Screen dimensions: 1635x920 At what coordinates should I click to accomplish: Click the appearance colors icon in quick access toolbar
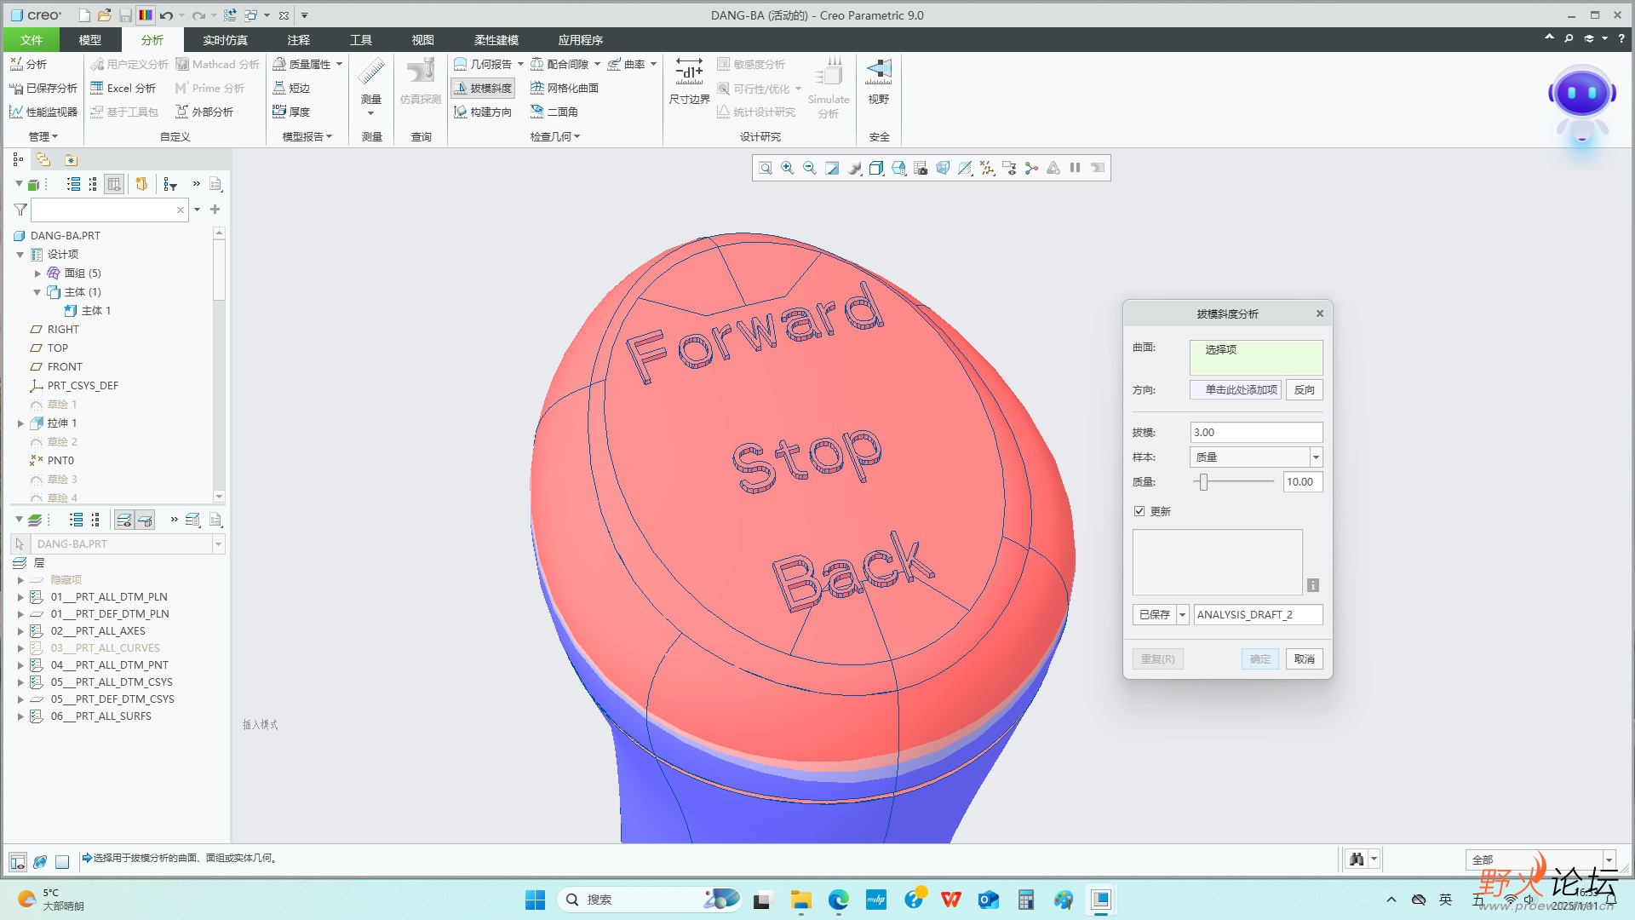pyautogui.click(x=146, y=15)
